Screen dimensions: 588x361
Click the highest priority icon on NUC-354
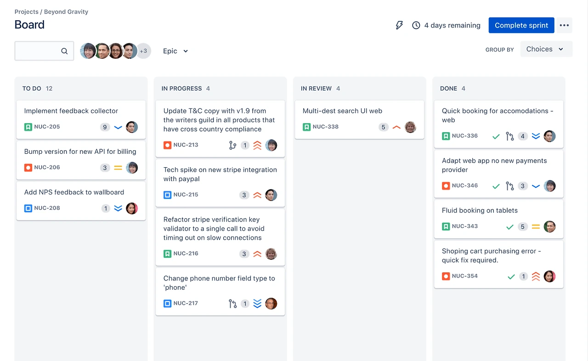(x=536, y=276)
